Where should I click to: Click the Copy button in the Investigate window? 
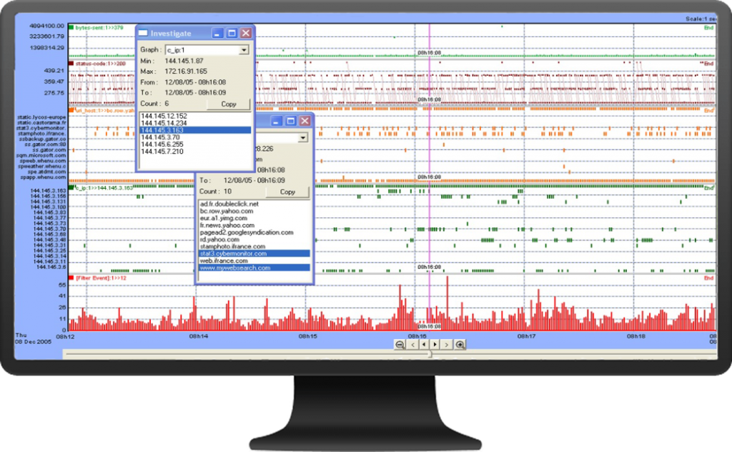point(228,104)
